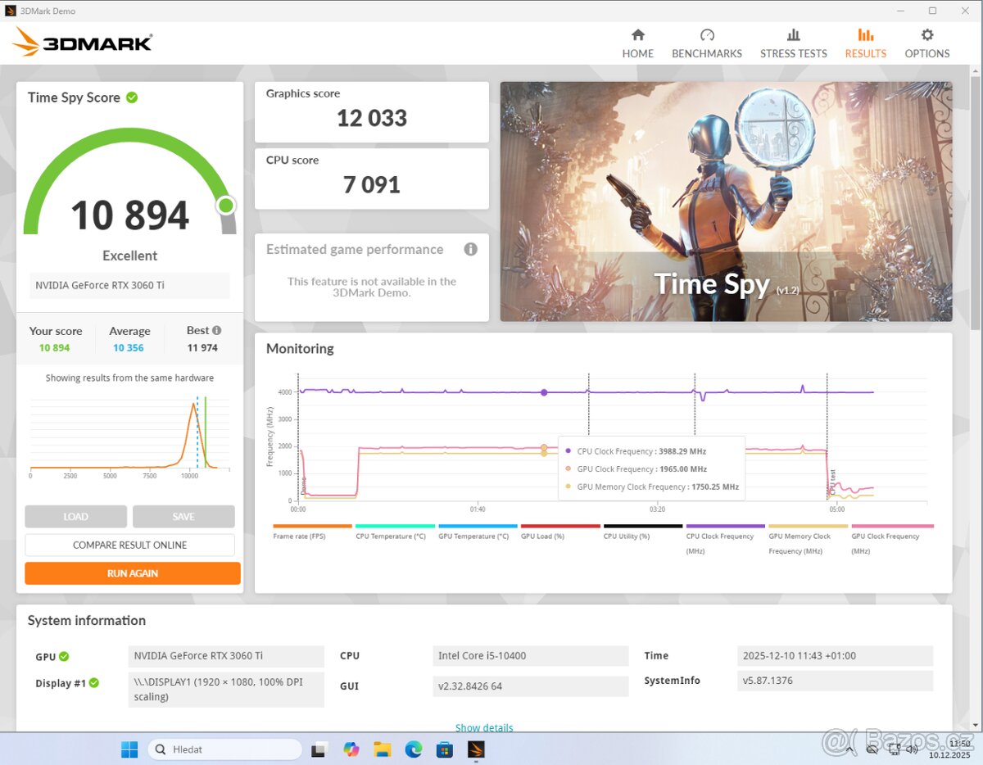Click the 3DMark logo
983x765 pixels.
tap(82, 41)
